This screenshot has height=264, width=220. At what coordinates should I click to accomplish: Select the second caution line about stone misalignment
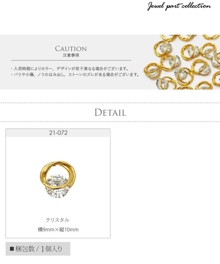[x=75, y=74]
